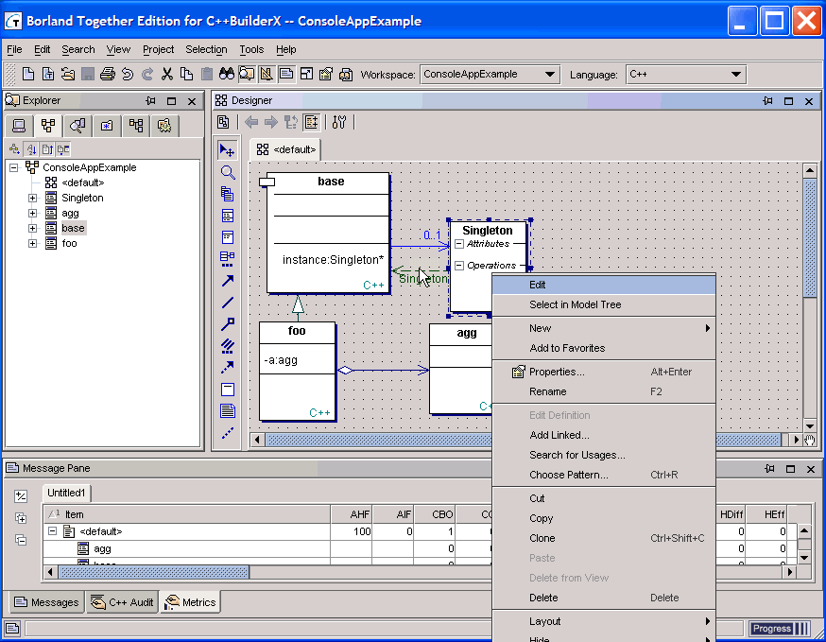Image resolution: width=826 pixels, height=642 pixels.
Task: Click the first computer tab icon in Explorer
Action: (x=19, y=126)
